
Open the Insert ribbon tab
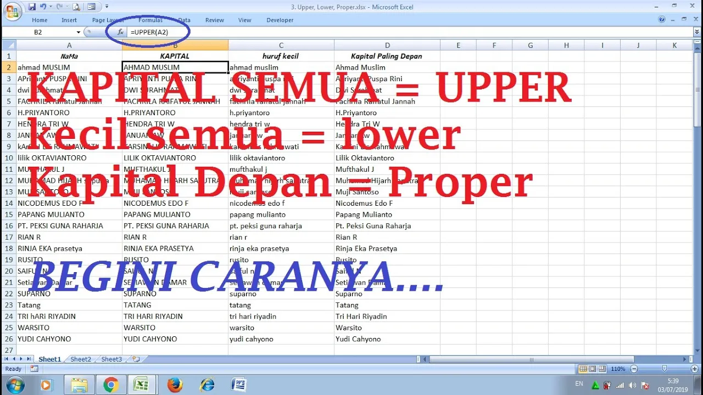pos(69,20)
